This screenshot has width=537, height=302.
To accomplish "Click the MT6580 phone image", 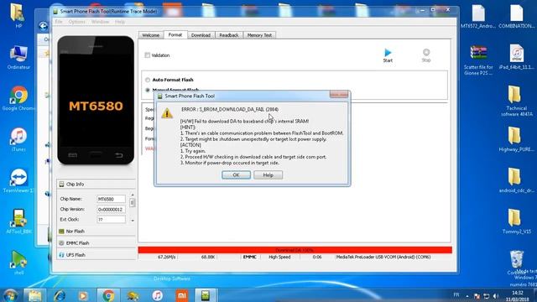I will click(96, 101).
